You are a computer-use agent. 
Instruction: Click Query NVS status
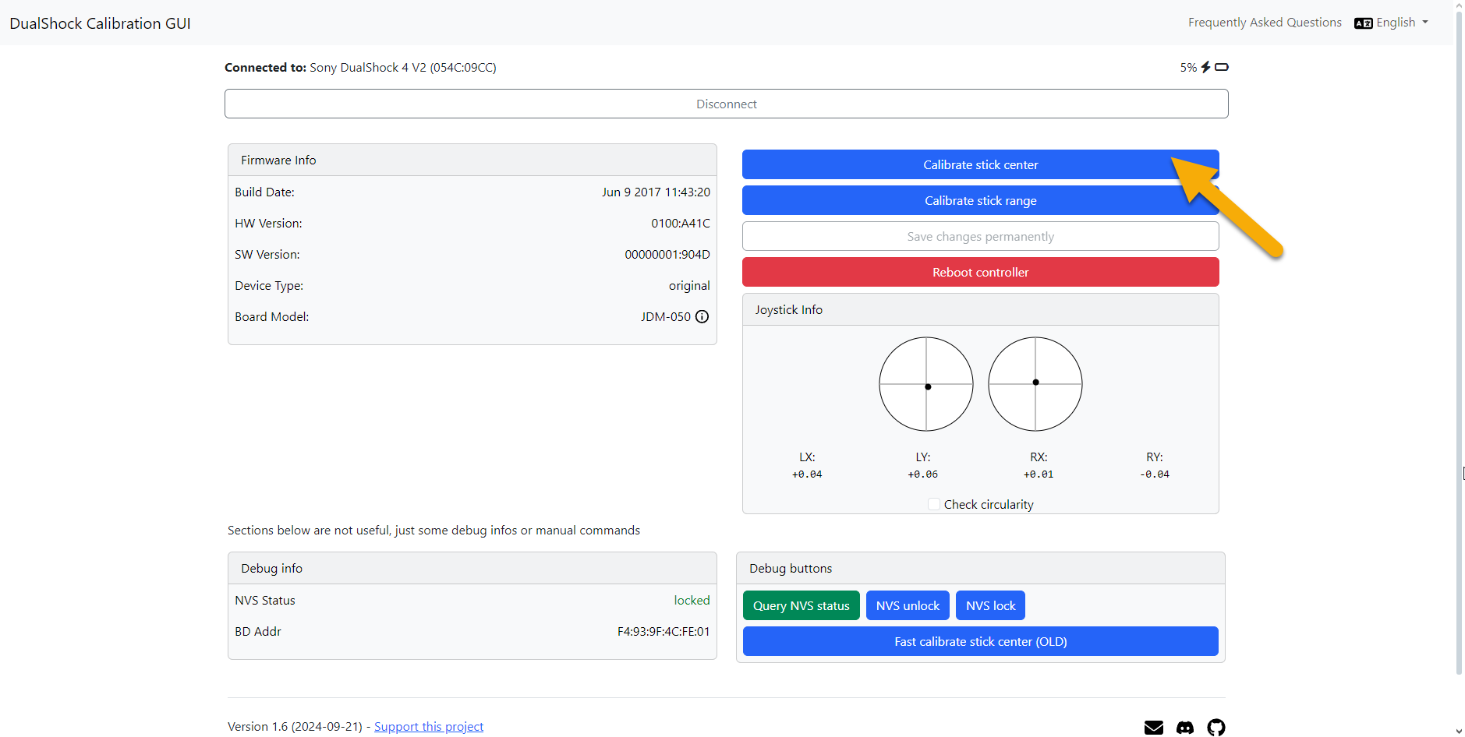(801, 605)
